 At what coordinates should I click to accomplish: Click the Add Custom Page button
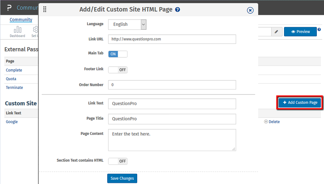(x=300, y=102)
